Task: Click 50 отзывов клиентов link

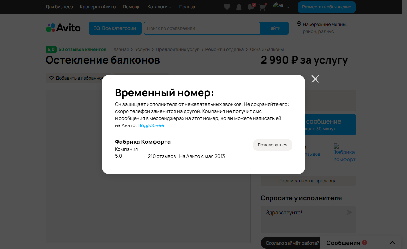Action: coord(82,49)
